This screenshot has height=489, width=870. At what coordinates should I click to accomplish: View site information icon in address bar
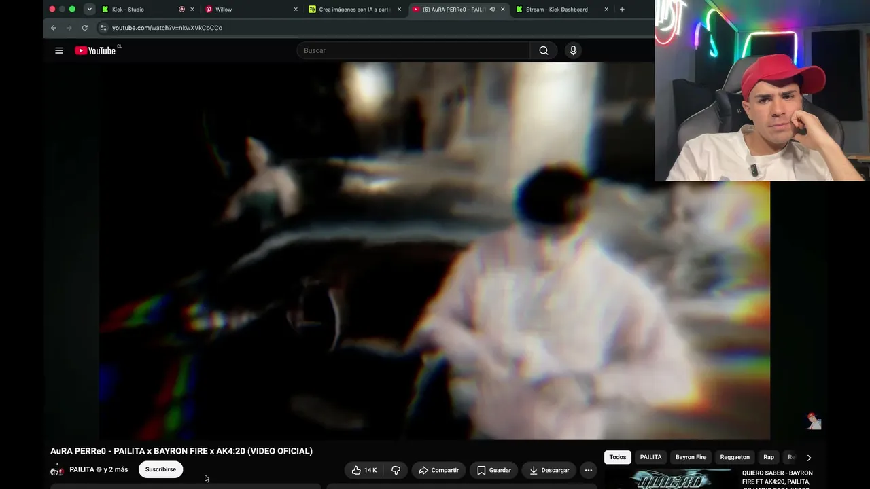click(x=103, y=28)
